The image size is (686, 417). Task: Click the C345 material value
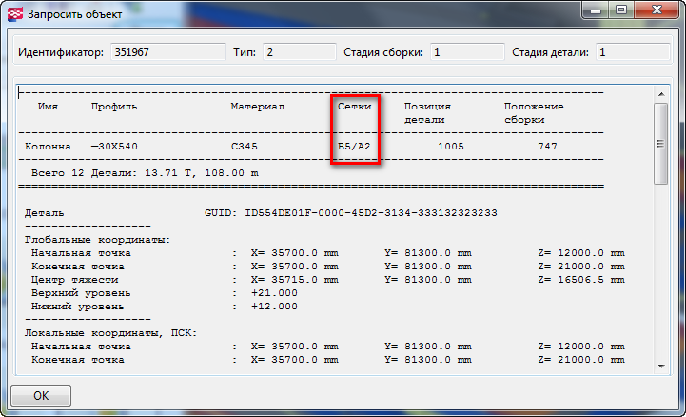tap(245, 147)
